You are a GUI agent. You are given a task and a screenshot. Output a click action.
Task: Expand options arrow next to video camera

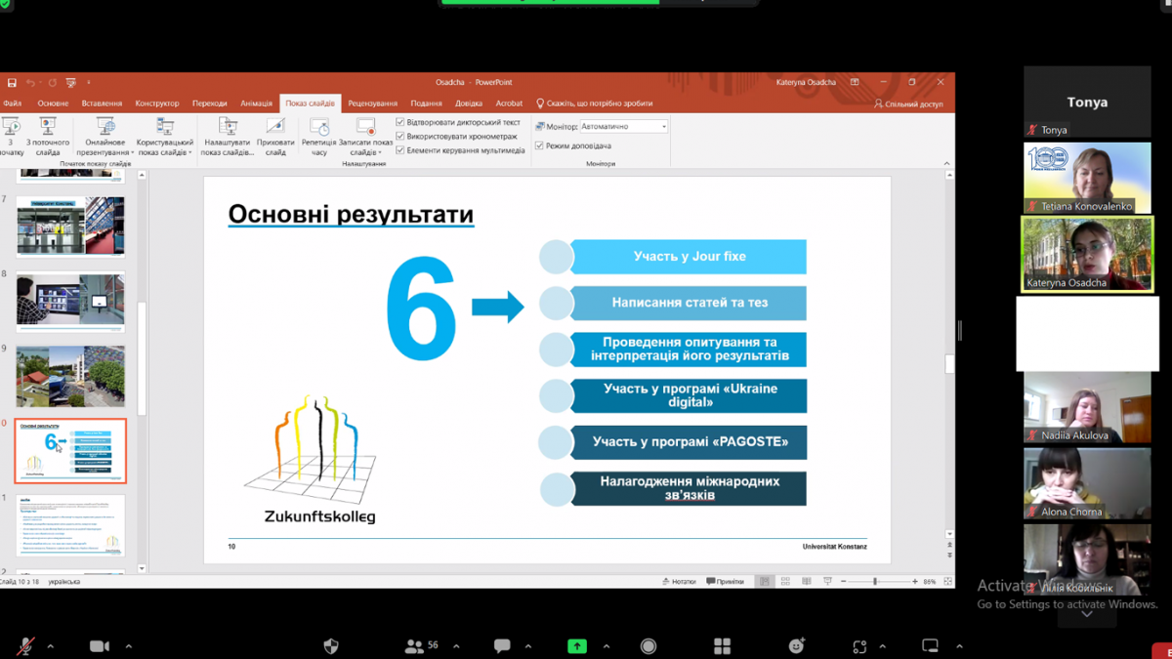128,646
